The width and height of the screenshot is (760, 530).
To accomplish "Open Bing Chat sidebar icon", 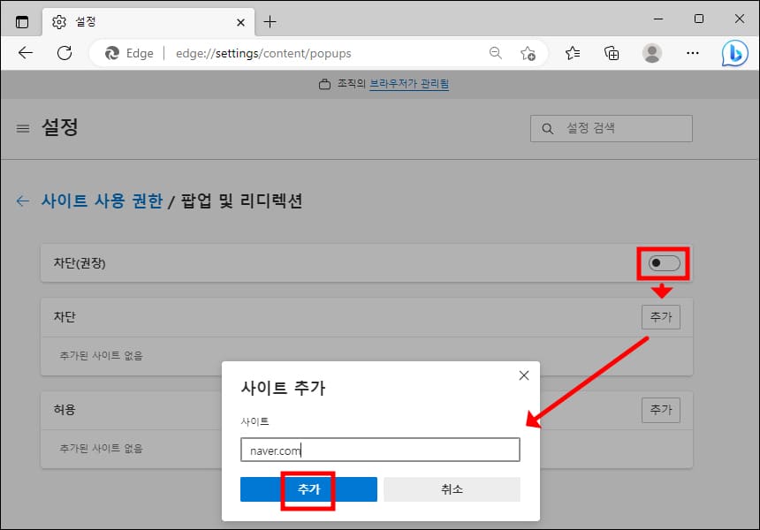I will tap(735, 53).
